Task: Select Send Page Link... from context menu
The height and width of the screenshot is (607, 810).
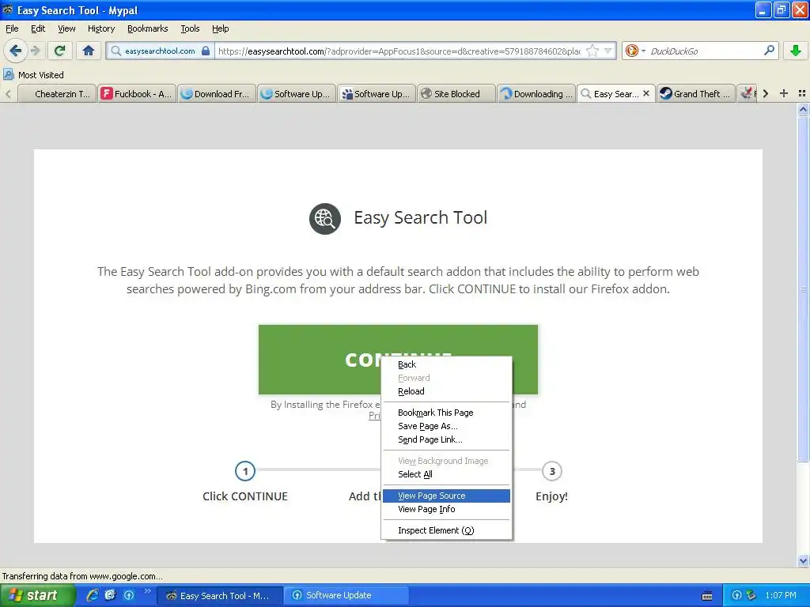Action: click(446, 439)
